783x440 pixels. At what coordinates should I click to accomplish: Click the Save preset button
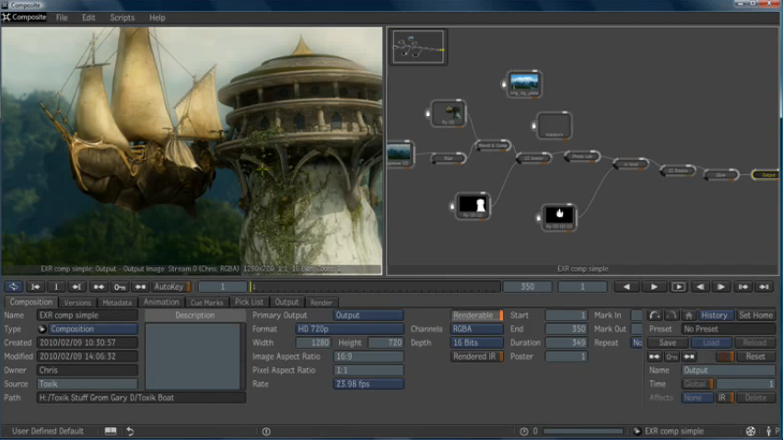tap(667, 342)
